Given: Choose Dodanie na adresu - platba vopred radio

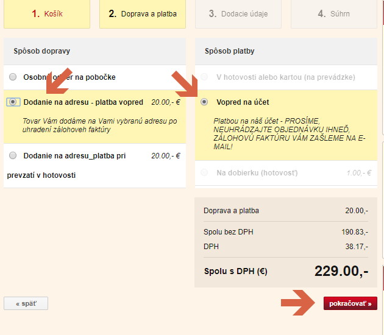Looking at the screenshot, I should 13,102.
